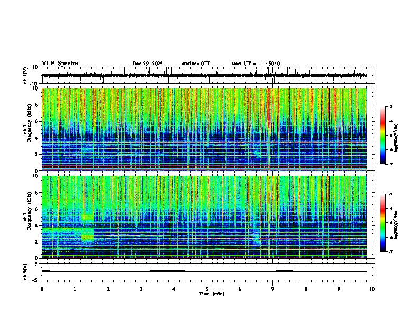Click the "ch.3(V)" axis label
Screen dimensions: 419x324
(25, 272)
